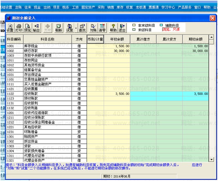Open the 往来 menu

coord(28,7)
